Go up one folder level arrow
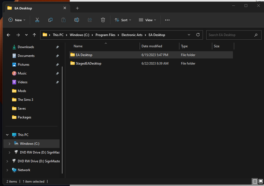The image size is (264, 186). (34, 35)
